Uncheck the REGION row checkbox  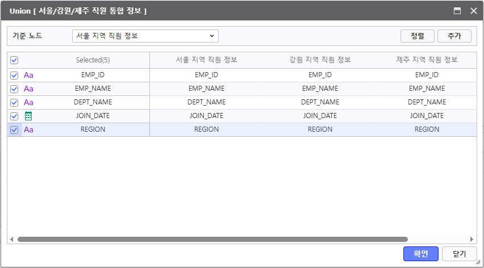[14, 129]
